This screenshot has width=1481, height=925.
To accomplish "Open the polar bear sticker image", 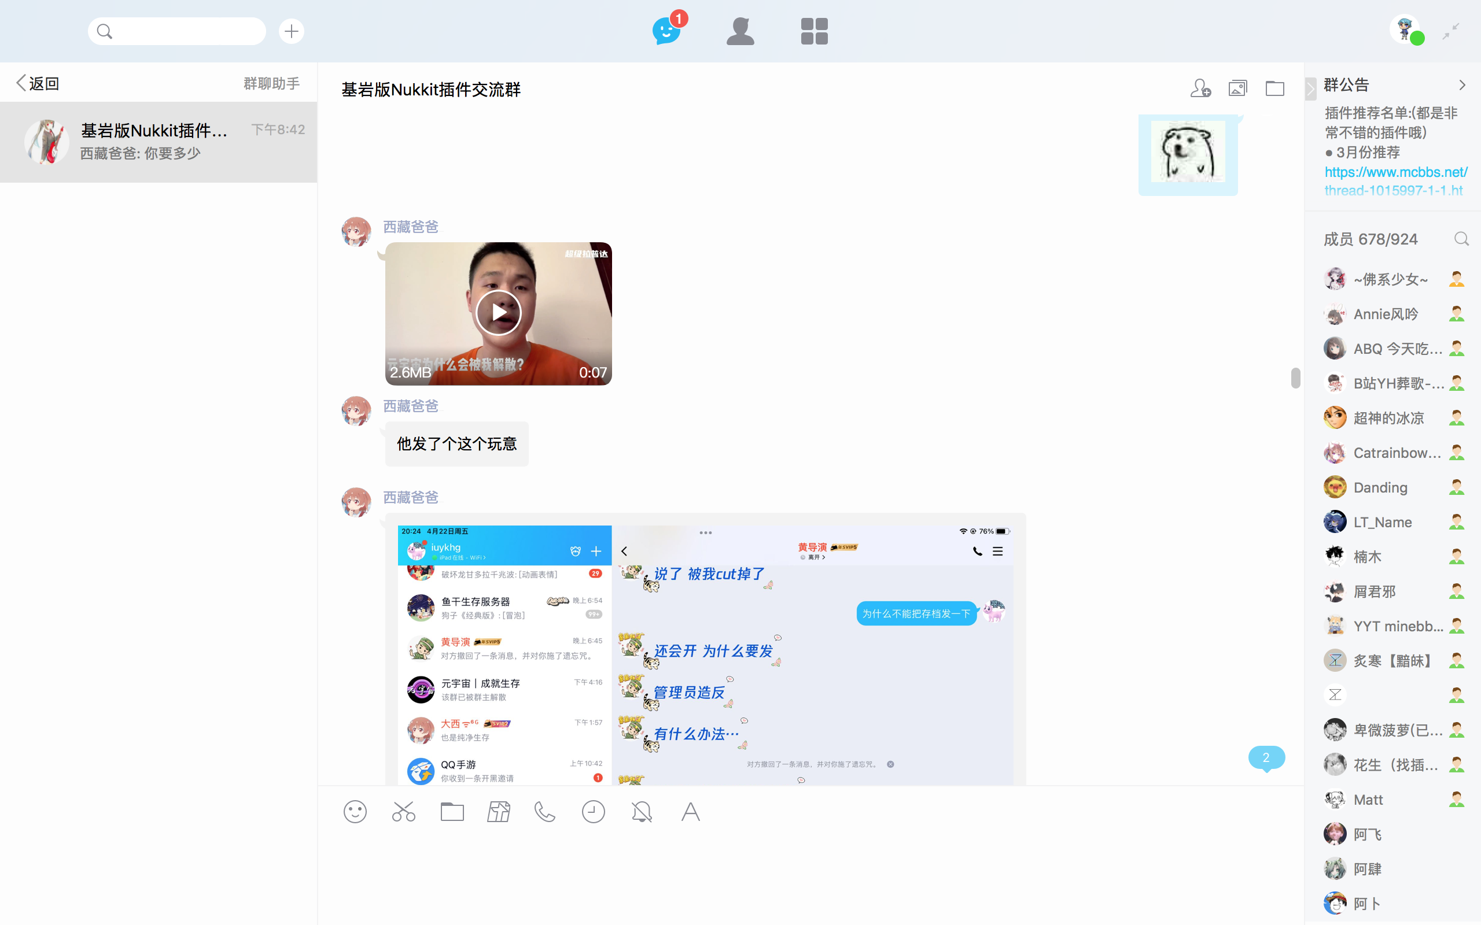I will point(1188,151).
